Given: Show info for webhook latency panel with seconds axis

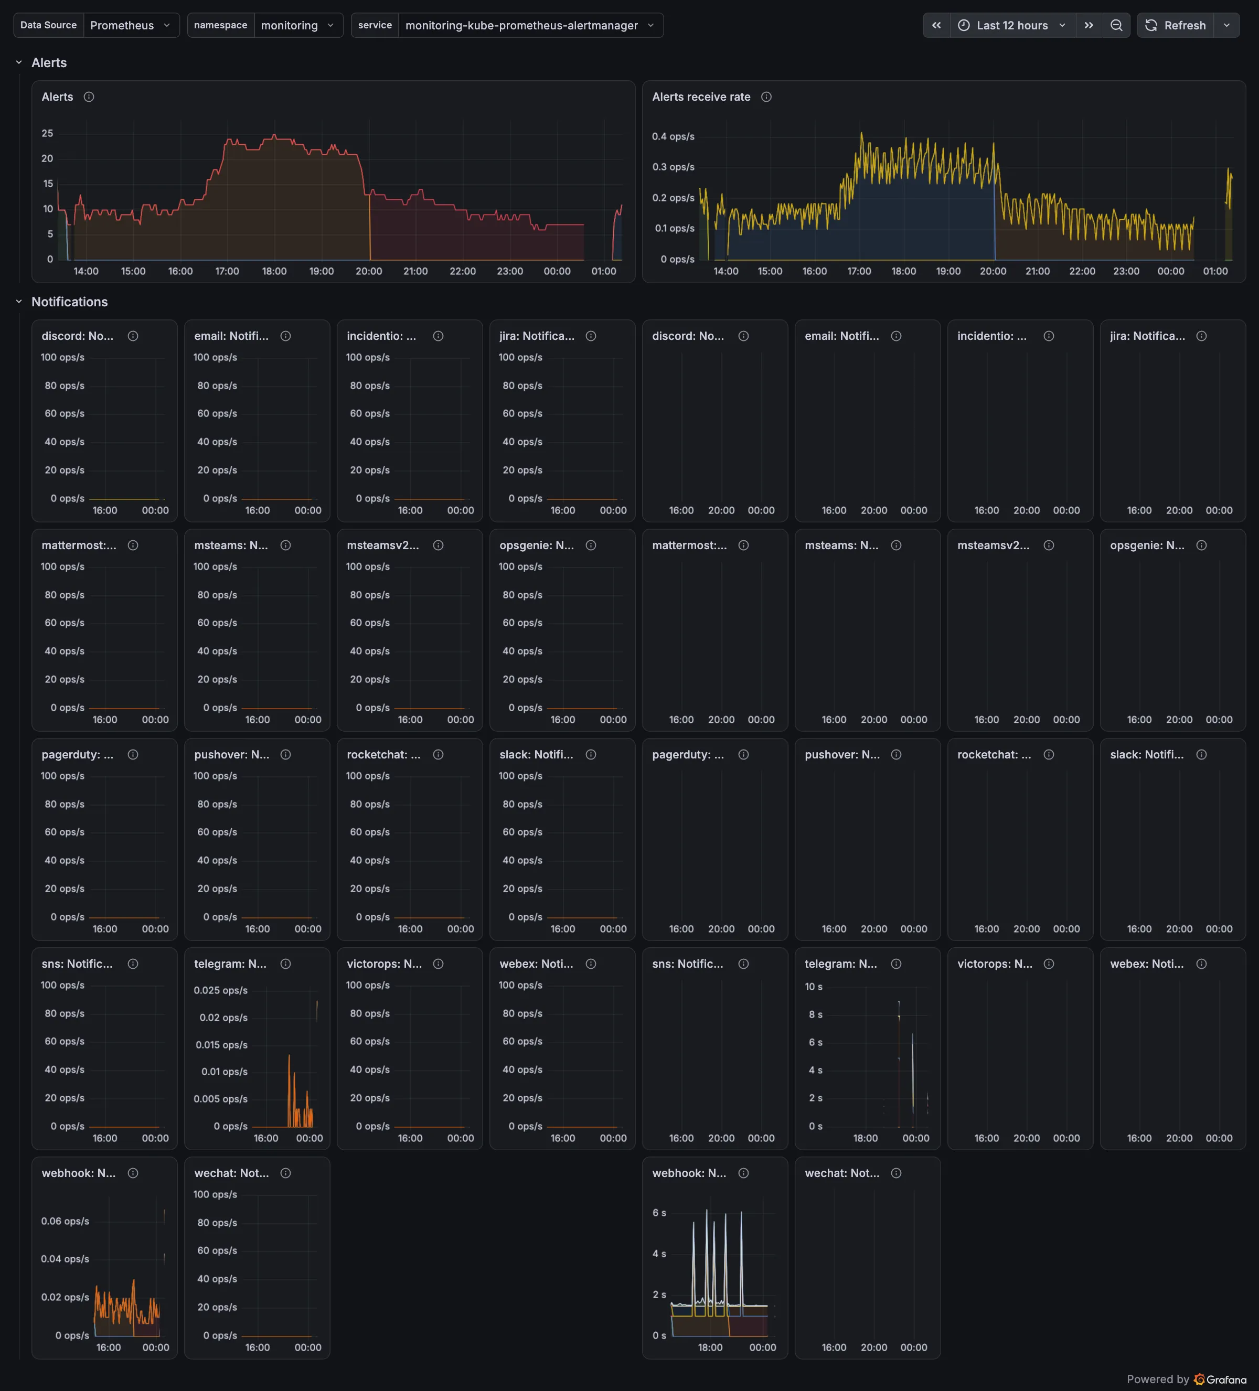Looking at the screenshot, I should tap(743, 1173).
